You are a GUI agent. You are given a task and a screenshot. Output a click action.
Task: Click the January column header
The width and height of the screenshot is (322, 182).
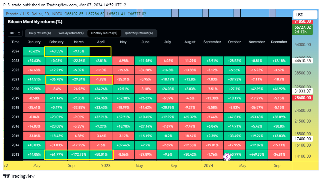pyautogui.click(x=34, y=42)
